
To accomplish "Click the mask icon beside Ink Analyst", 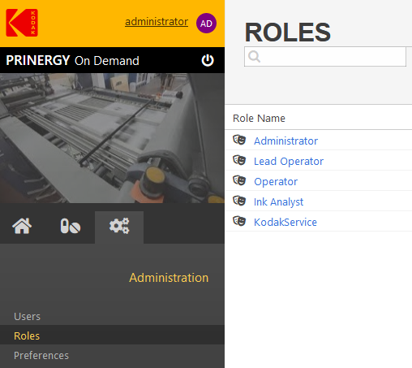I will 239,201.
